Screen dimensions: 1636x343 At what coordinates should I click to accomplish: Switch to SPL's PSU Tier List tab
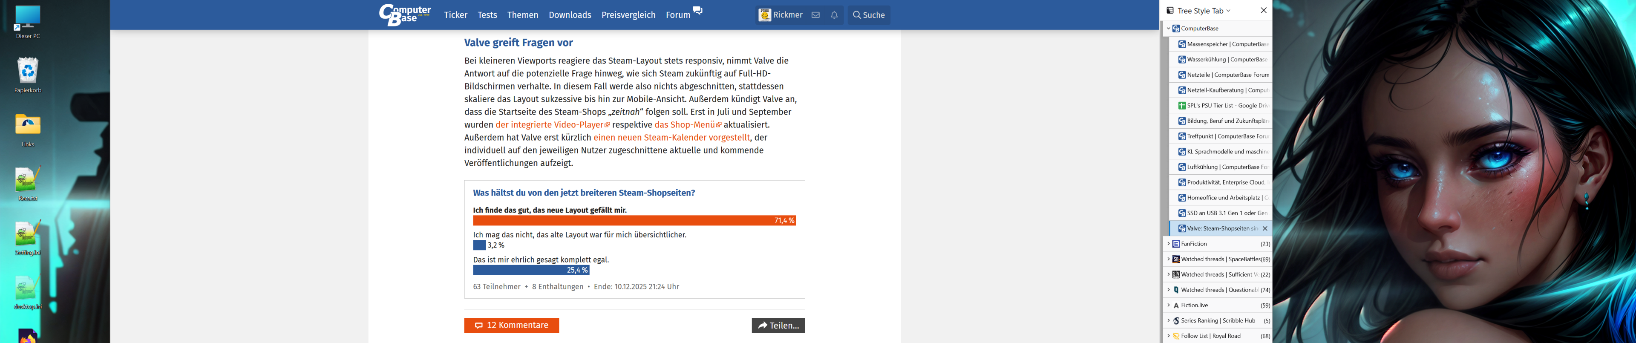click(1221, 105)
